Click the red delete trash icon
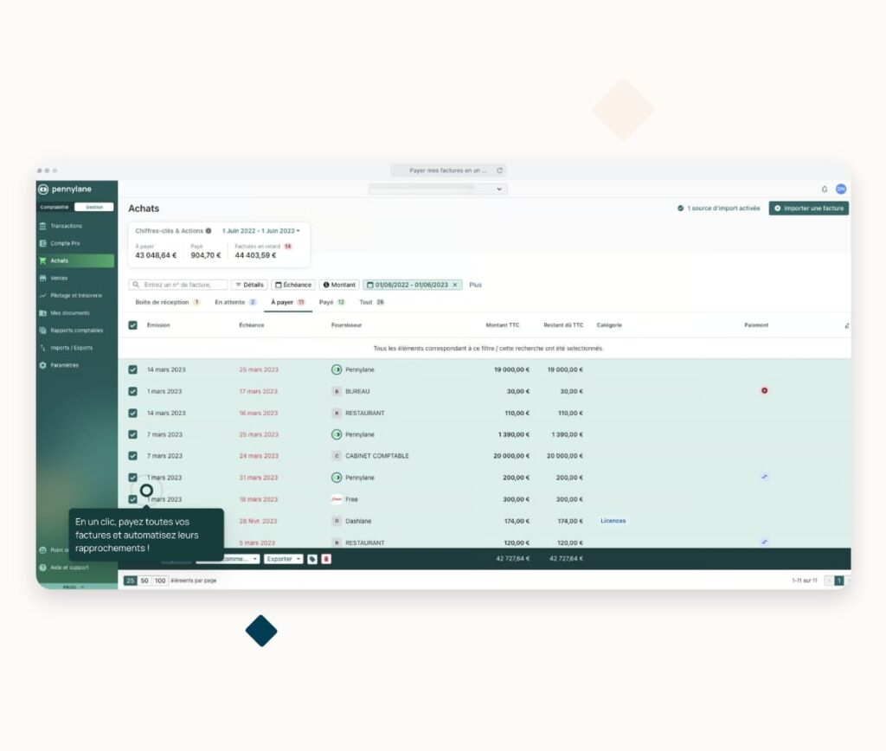 tap(326, 559)
